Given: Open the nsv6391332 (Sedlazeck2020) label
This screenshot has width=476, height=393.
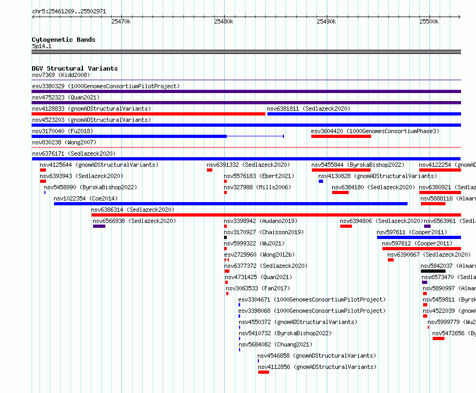Looking at the screenshot, I should click(248, 165).
